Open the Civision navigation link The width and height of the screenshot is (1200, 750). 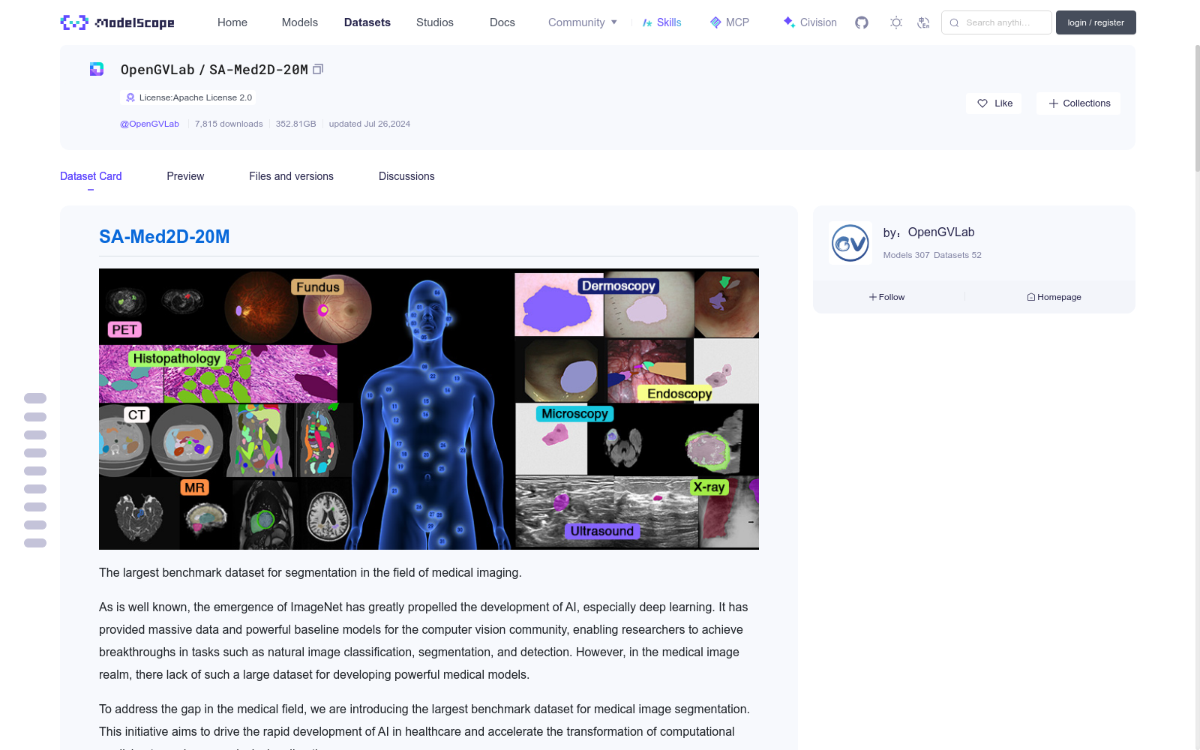(x=810, y=22)
